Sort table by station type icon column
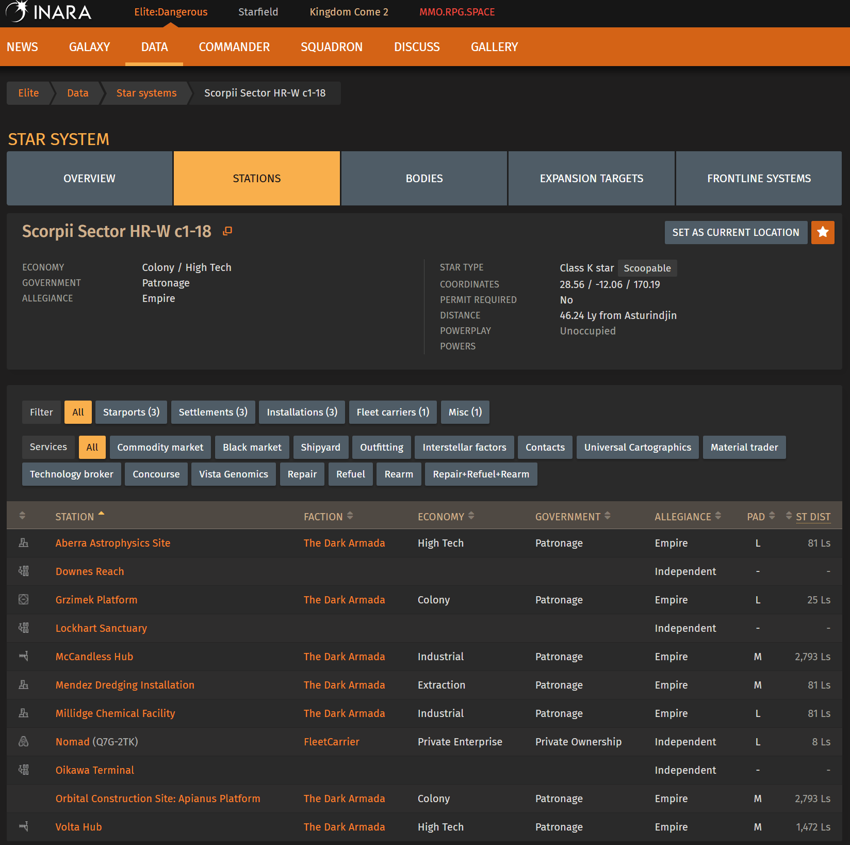 22,516
